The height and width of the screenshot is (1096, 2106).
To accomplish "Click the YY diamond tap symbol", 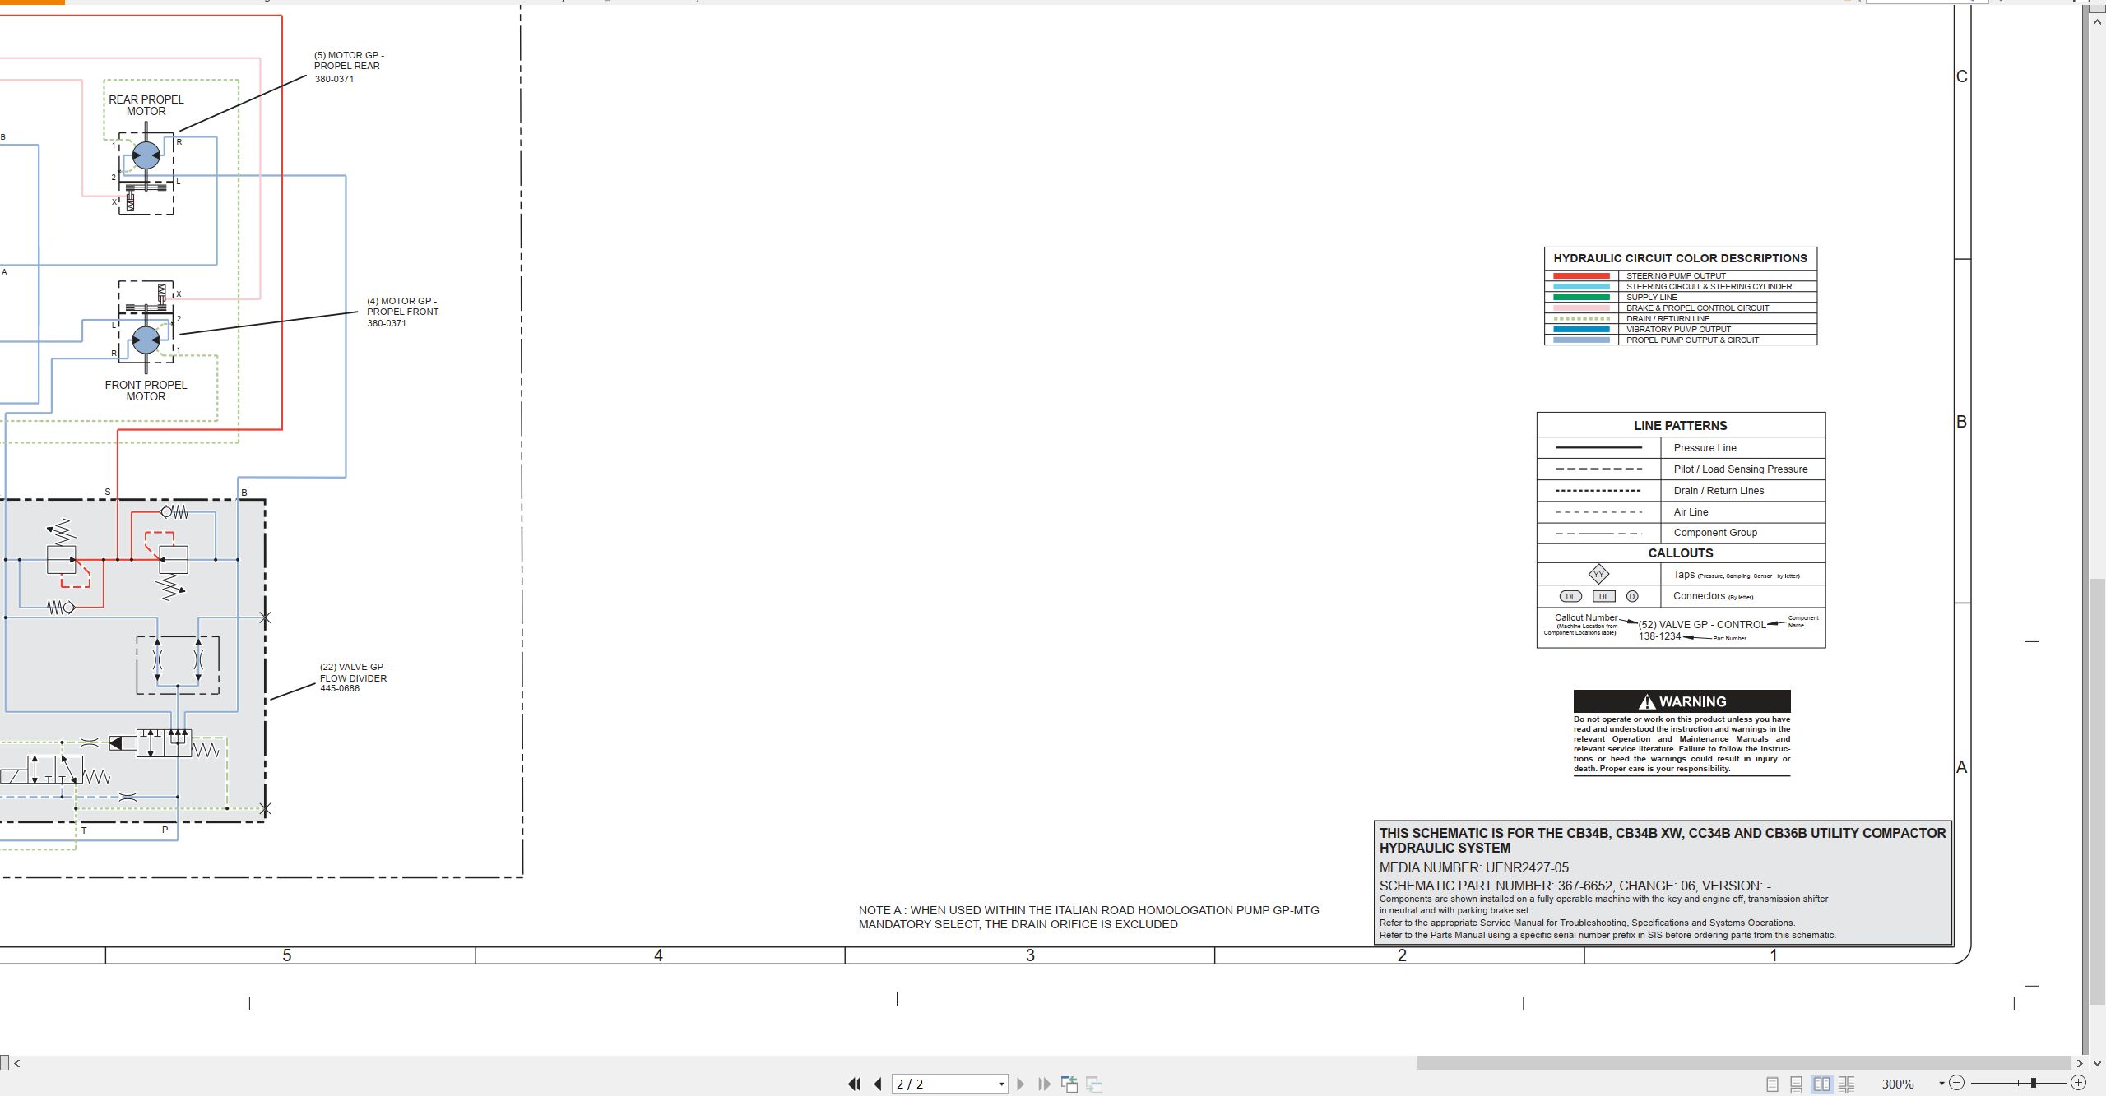I will coord(1598,574).
